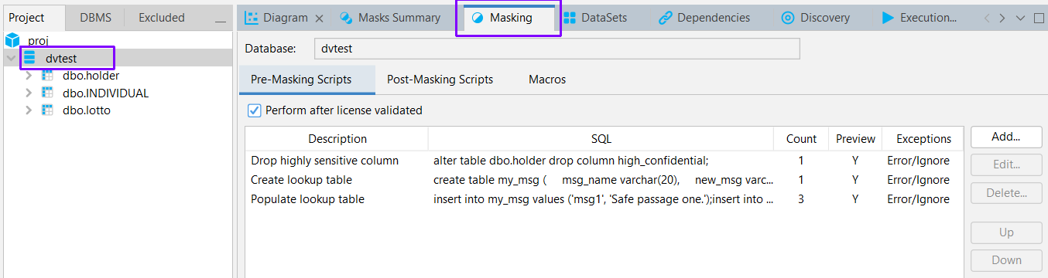The width and height of the screenshot is (1048, 278).
Task: Select the dbo.INDIVIDUAL tree item
Action: pyautogui.click(x=105, y=93)
